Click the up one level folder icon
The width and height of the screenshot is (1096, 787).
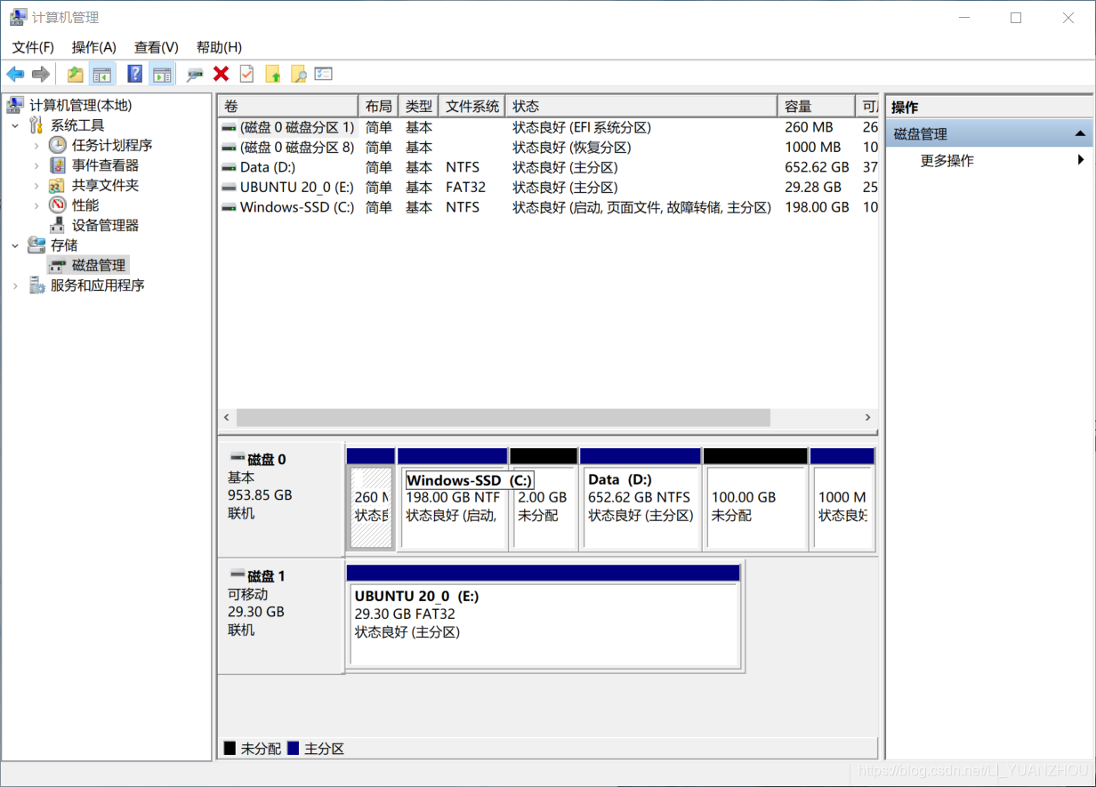[x=75, y=74]
